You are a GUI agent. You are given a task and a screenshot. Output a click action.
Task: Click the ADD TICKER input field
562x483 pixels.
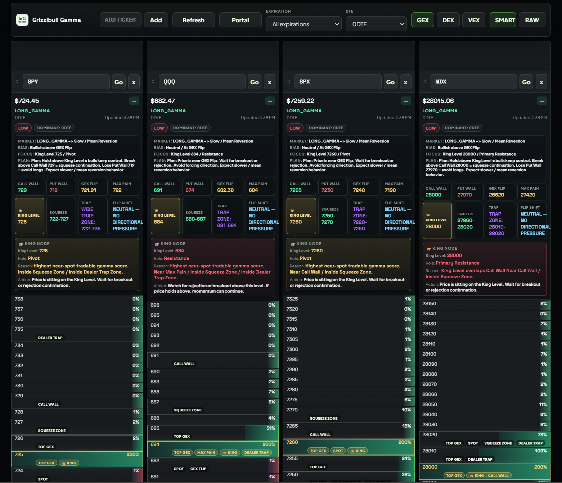tap(120, 20)
